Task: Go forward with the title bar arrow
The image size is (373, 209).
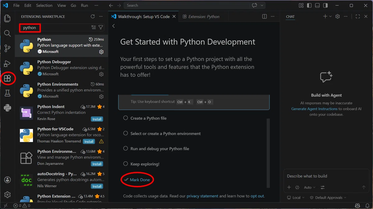Action: click(x=119, y=5)
